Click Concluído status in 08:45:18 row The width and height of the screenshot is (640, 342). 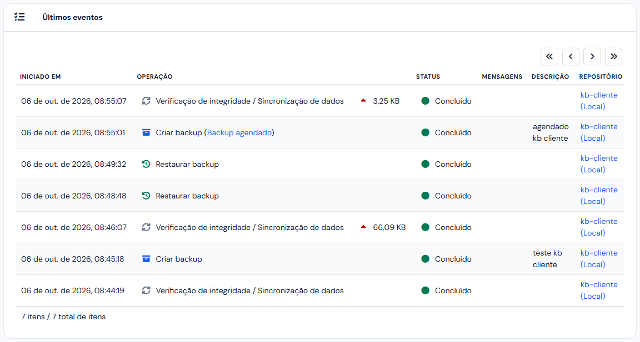(453, 259)
